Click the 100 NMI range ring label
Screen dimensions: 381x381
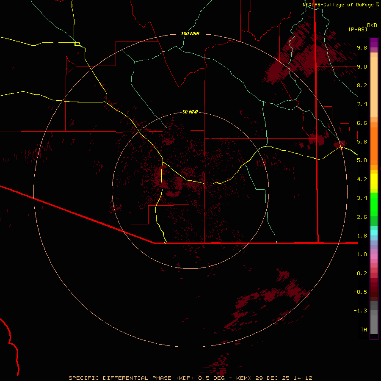(190, 33)
